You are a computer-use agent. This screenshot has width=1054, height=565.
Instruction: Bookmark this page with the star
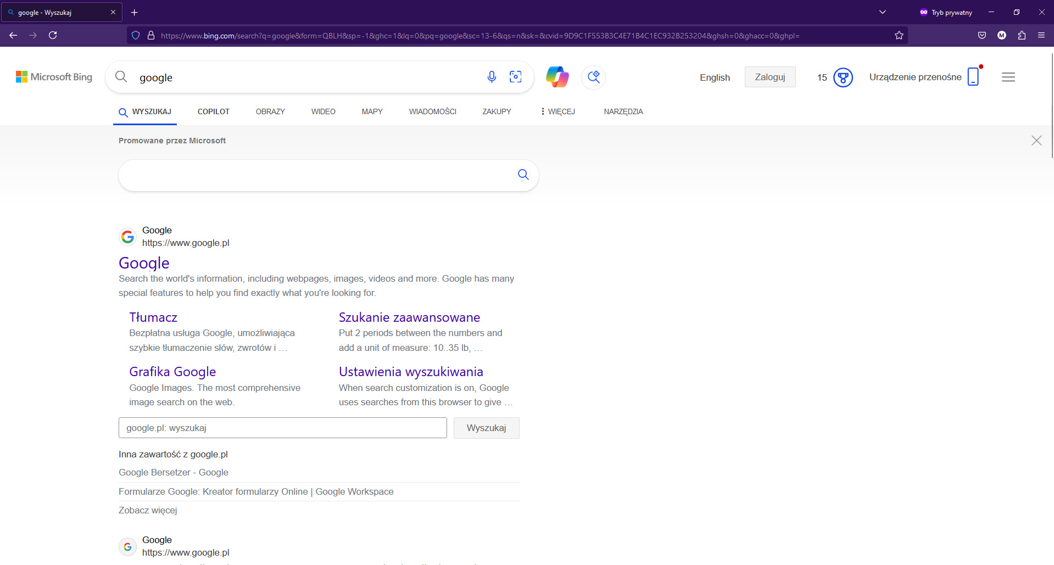(899, 35)
